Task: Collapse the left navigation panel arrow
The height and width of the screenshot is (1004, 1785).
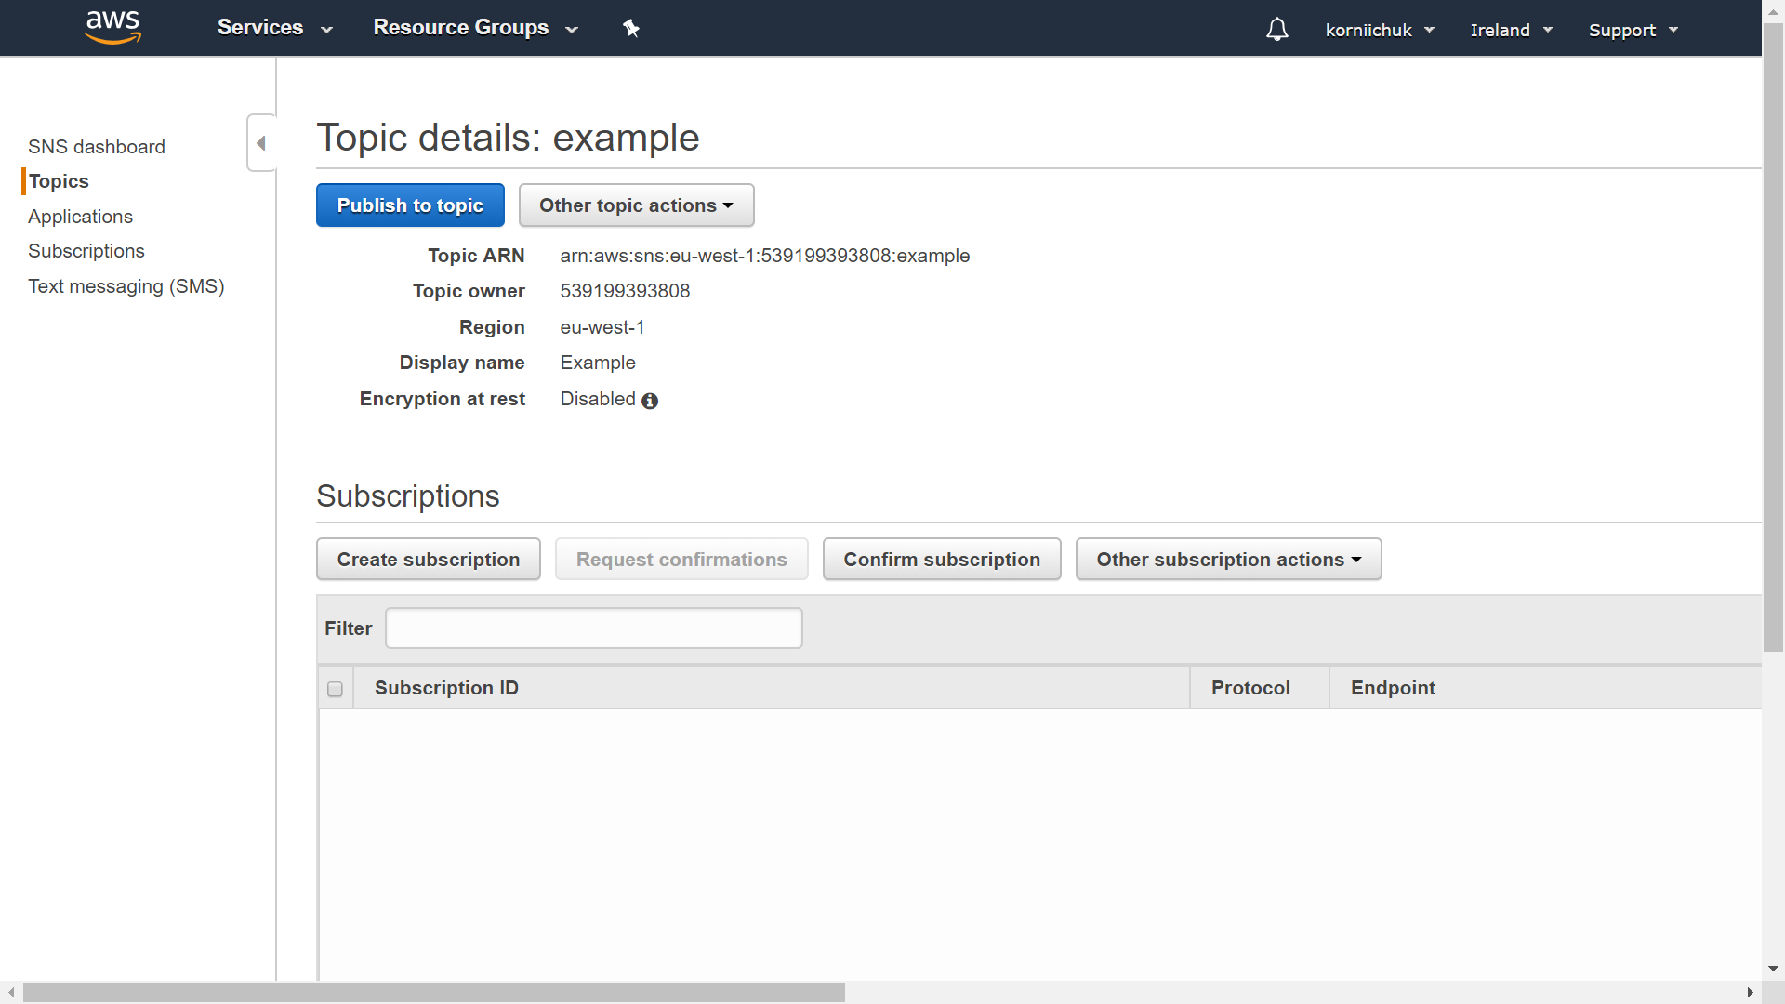Action: (261, 143)
